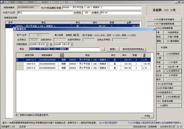Click the F7输入数量 button
Viewport: 184px width, 129px height.
[173, 37]
